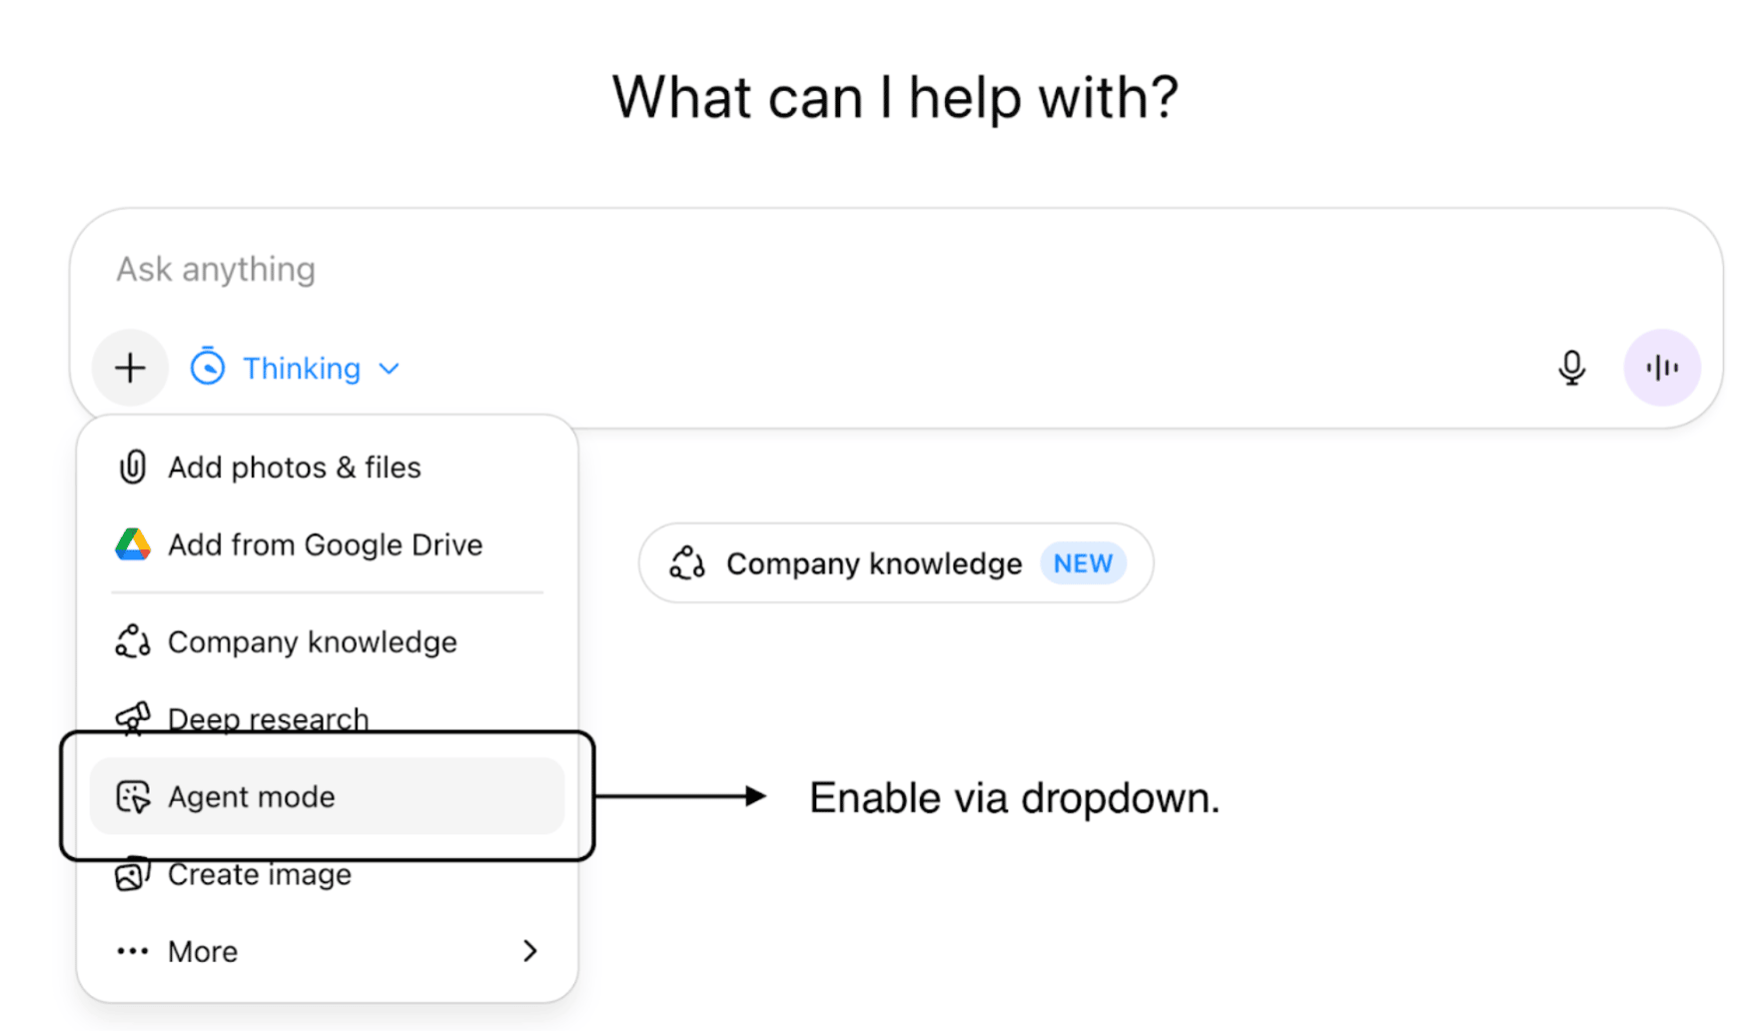Click the NEW badge on Company knowledge
The image size is (1754, 1031).
coord(1083,563)
